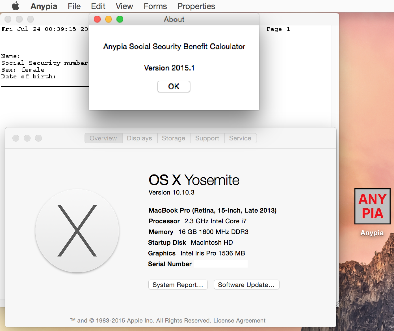
Task: Click the Fri Jul 24 timestamp in report
Action: click(x=45, y=29)
